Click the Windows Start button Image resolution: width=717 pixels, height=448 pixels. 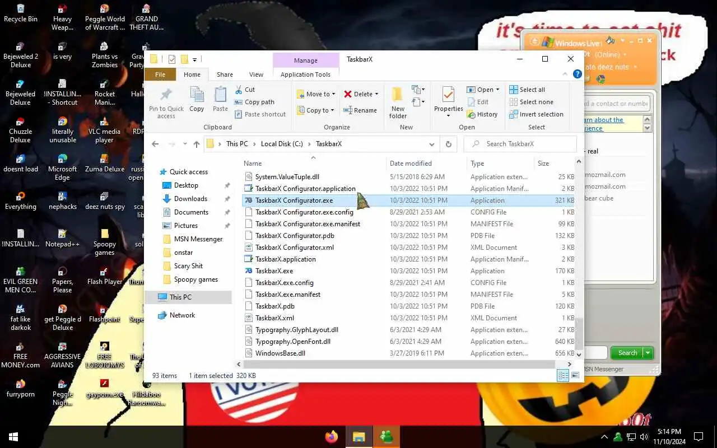pos(13,437)
